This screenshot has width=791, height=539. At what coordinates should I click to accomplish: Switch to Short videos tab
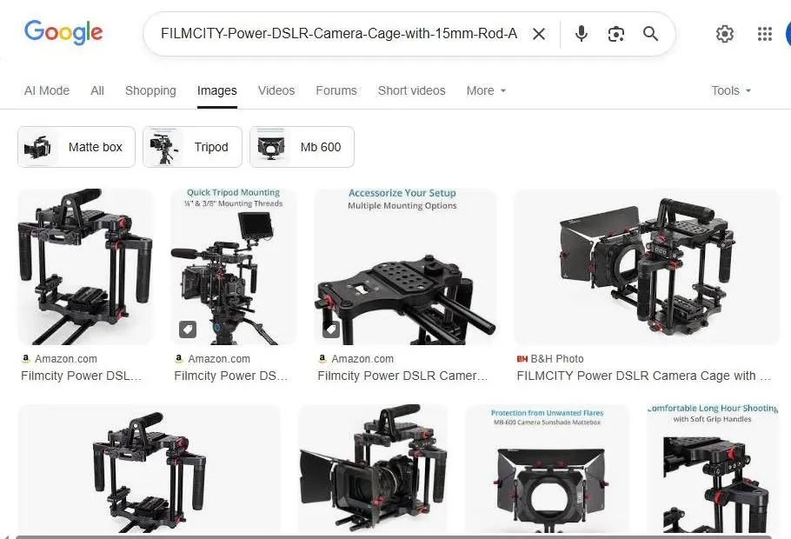point(412,90)
